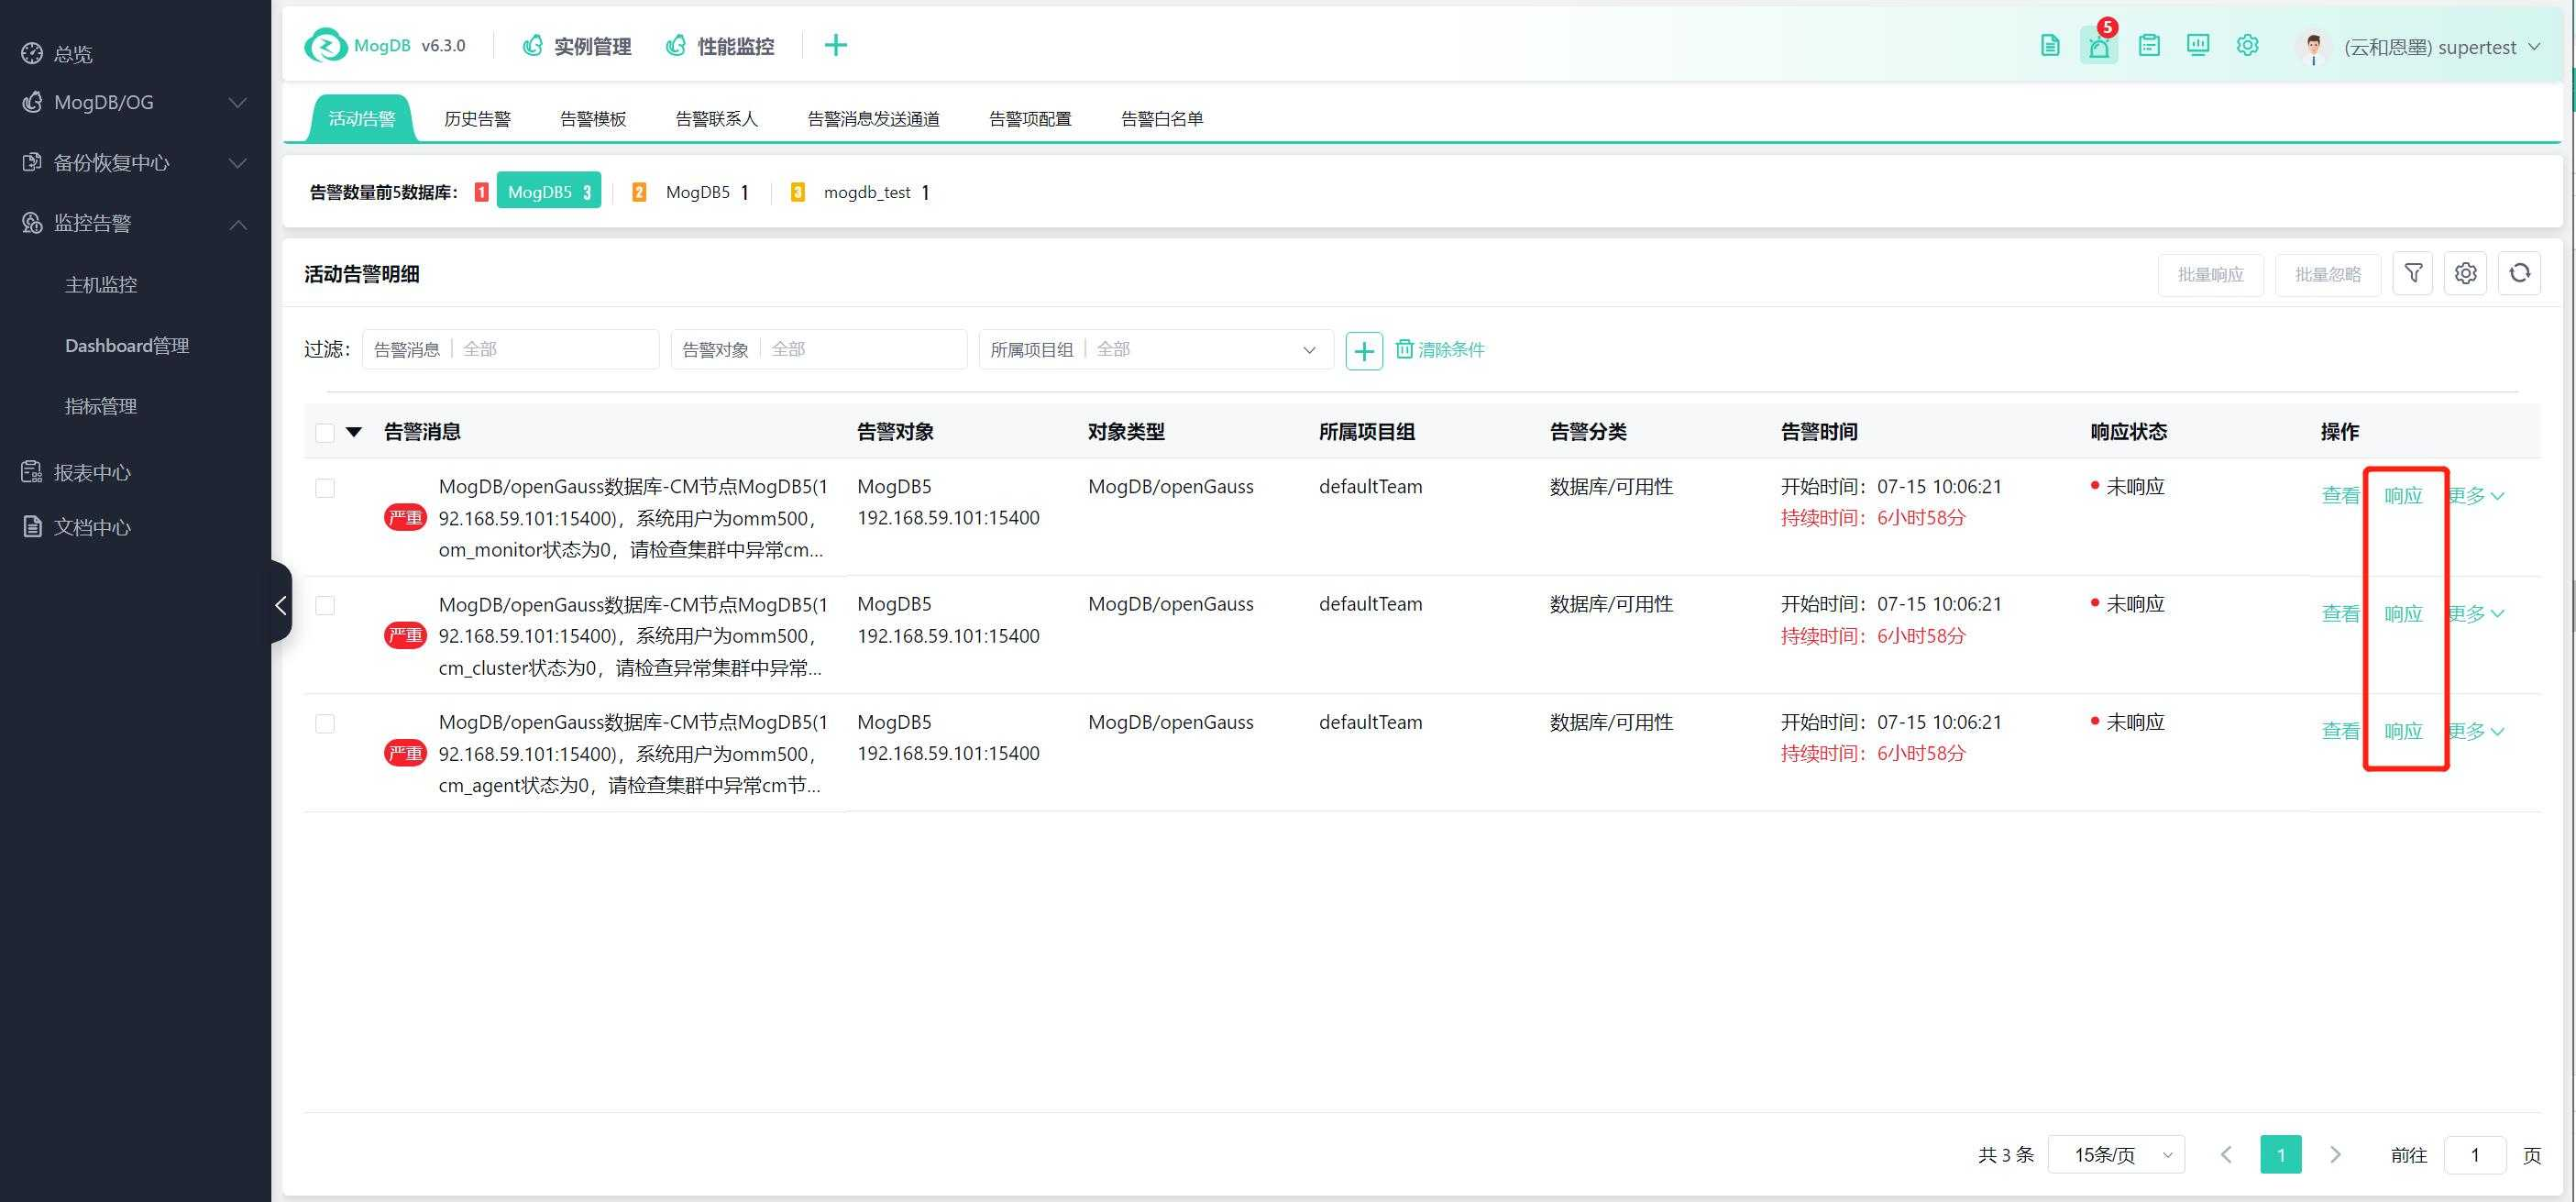Click the 报表中心 sidebar icon

tap(32, 472)
